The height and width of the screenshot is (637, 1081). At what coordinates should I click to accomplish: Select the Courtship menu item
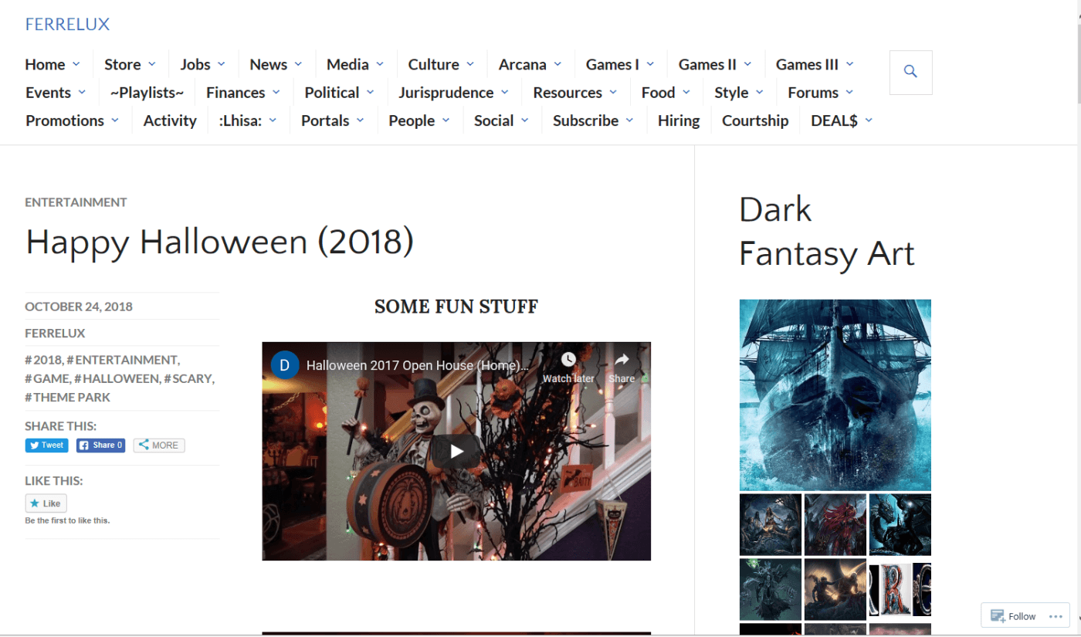coord(755,120)
